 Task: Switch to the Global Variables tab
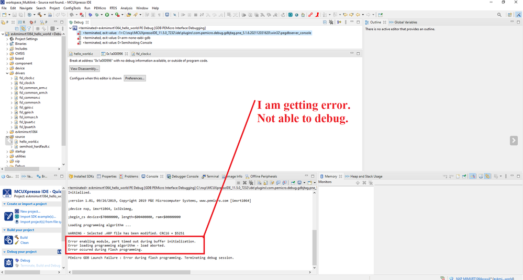tap(403, 22)
